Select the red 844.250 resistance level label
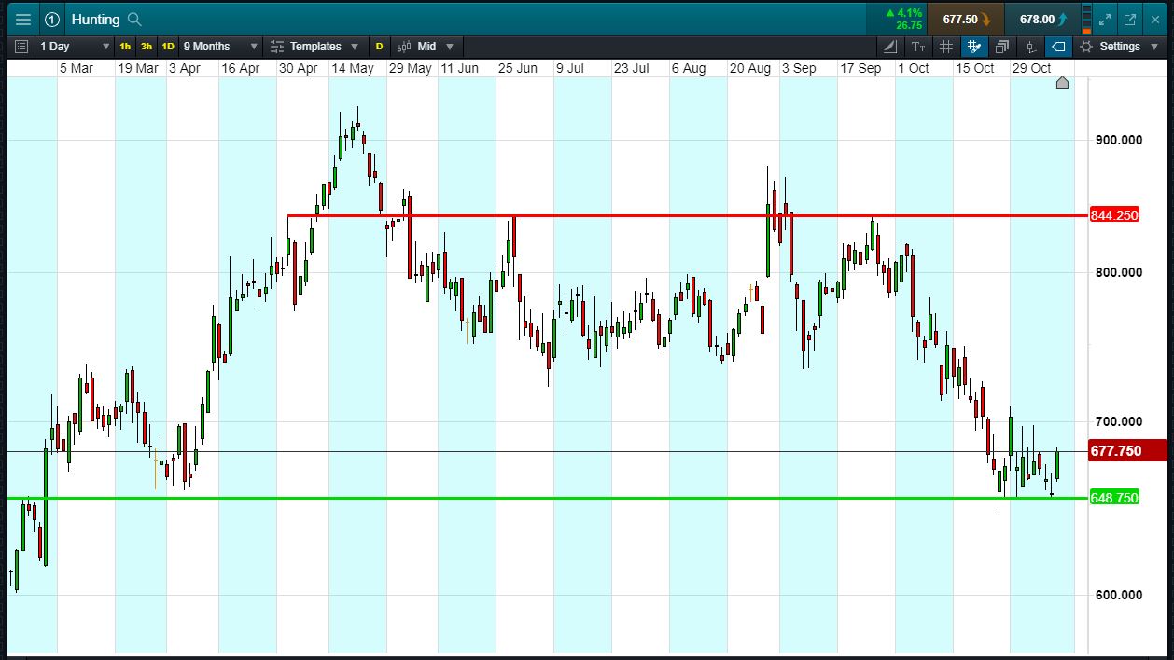1174x660 pixels. click(x=1114, y=215)
